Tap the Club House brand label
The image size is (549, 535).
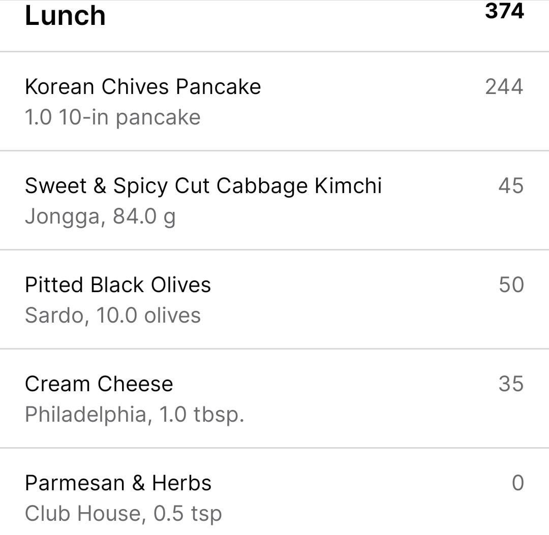click(82, 514)
